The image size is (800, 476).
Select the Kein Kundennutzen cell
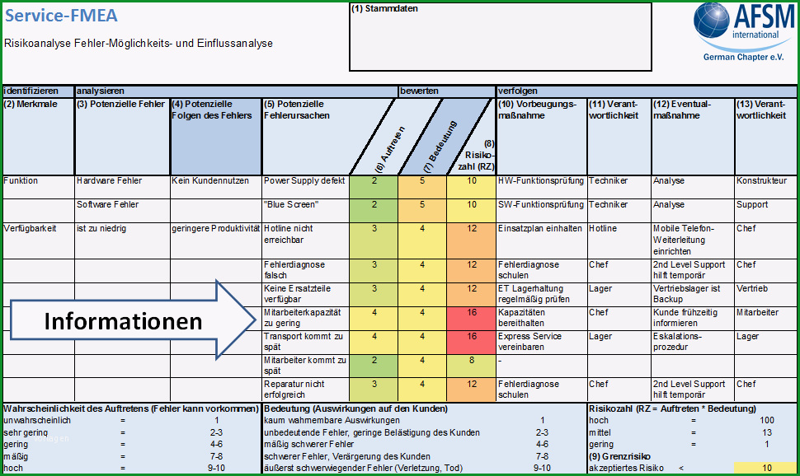(216, 187)
